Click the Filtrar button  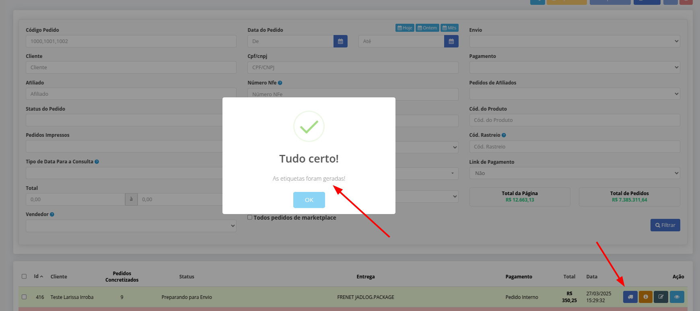pyautogui.click(x=665, y=225)
